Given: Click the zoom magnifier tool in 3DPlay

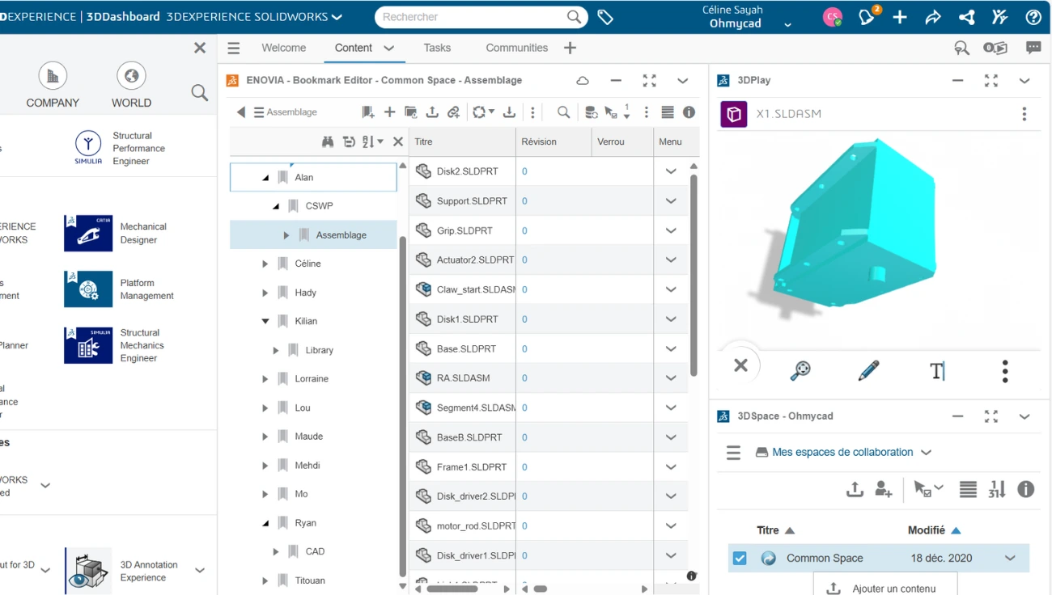Looking at the screenshot, I should (x=800, y=370).
